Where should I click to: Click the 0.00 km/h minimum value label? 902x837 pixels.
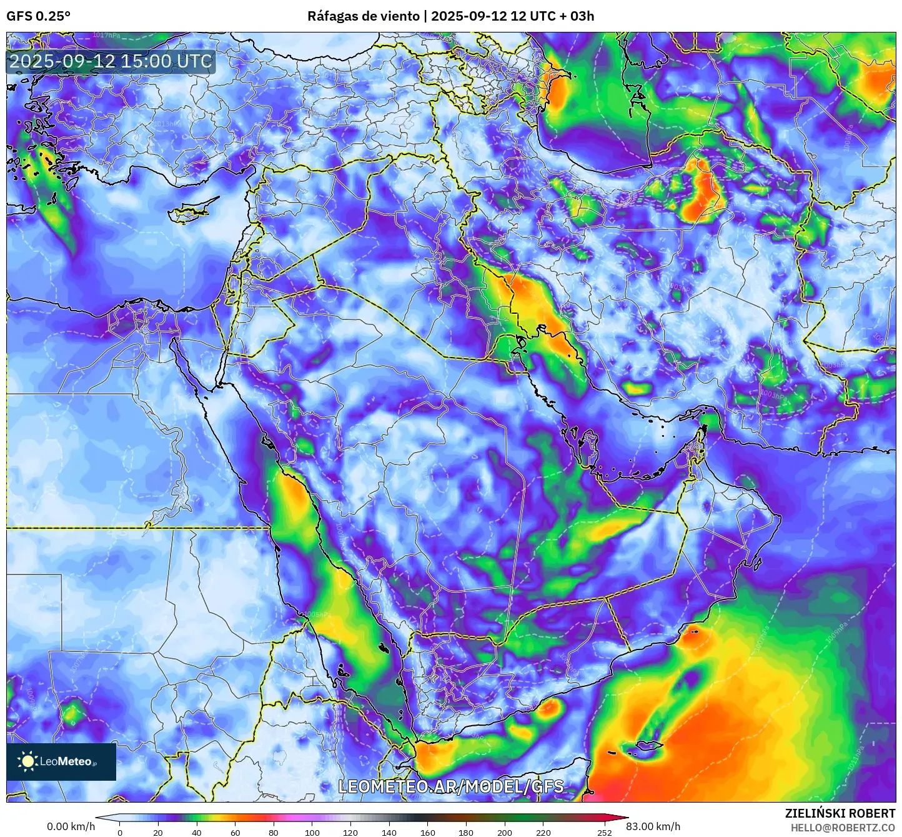pyautogui.click(x=71, y=826)
